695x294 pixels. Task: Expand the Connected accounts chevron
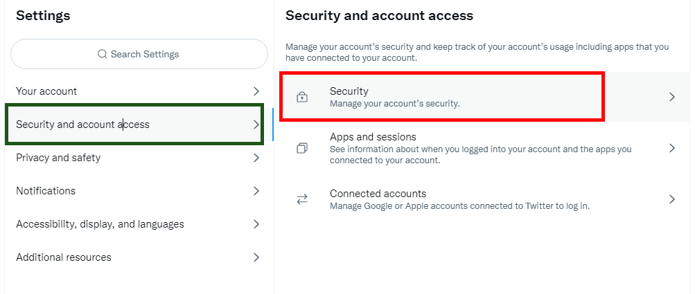[672, 200]
